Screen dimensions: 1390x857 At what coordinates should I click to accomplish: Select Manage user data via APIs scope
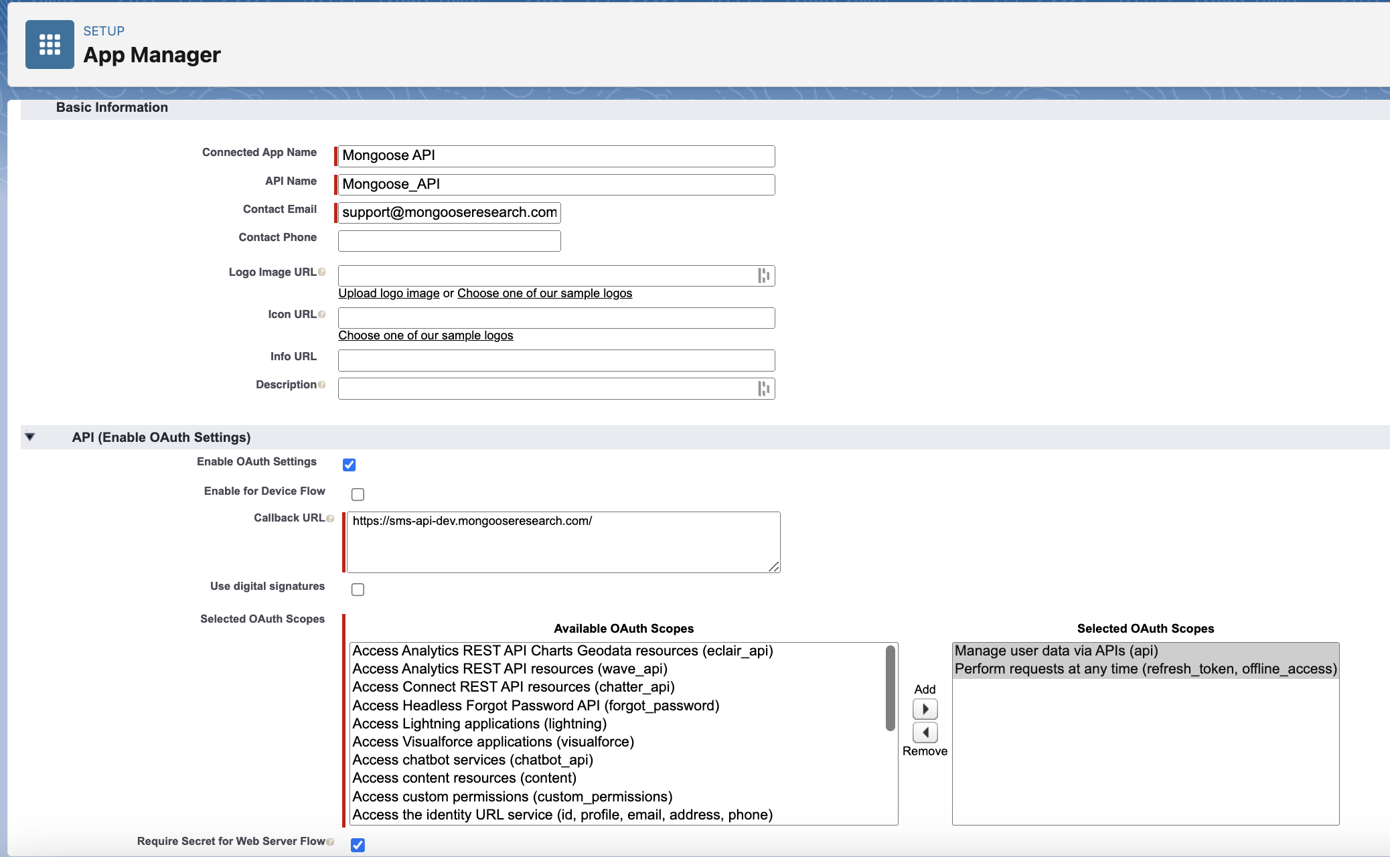[x=1056, y=651]
